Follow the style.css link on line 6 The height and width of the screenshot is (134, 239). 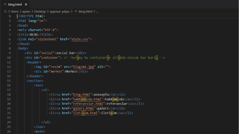click(80, 39)
